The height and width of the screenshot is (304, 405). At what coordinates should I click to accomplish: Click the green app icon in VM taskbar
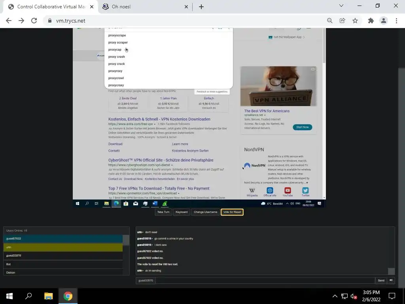tap(165, 203)
